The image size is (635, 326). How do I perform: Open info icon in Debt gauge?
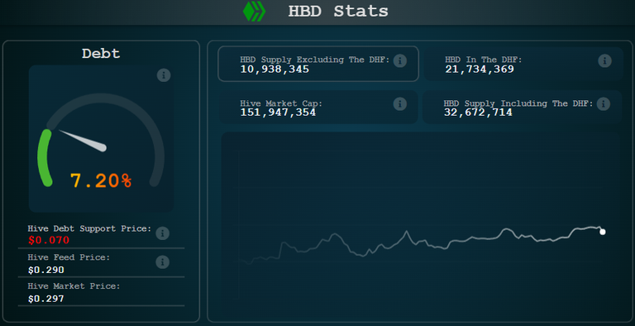[164, 75]
